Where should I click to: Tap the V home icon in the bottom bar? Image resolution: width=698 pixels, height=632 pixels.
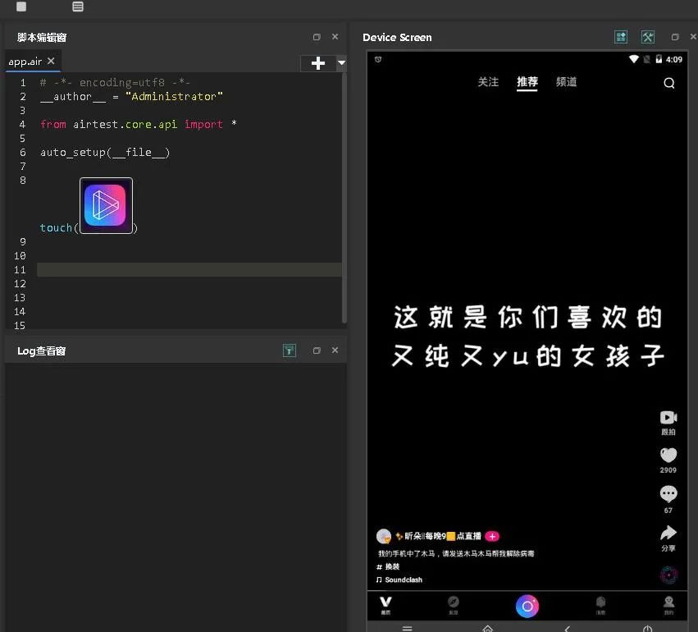385,605
